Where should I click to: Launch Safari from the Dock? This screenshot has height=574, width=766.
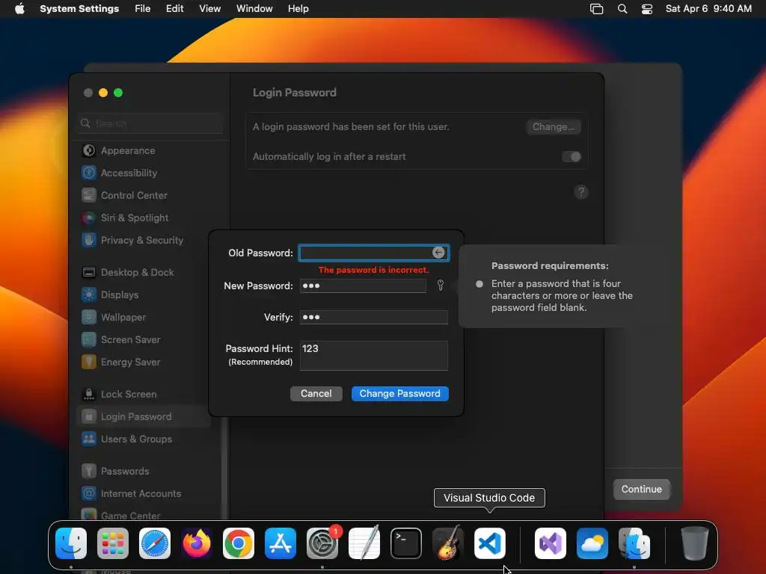(x=155, y=543)
